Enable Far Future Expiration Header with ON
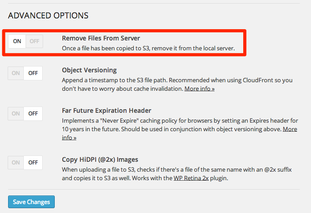The width and height of the screenshot is (311, 213). pos(16,114)
